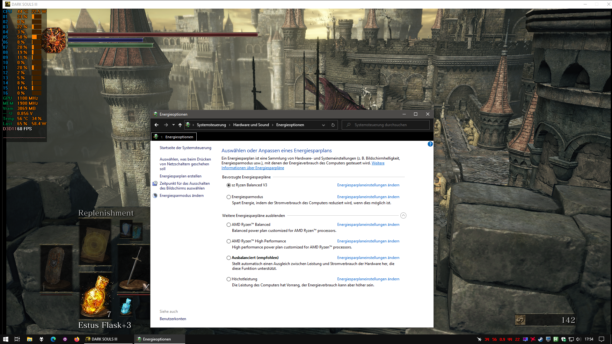Click the Steam tray icon

pyautogui.click(x=540, y=339)
